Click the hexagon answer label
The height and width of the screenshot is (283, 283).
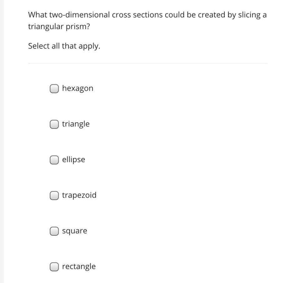[78, 88]
